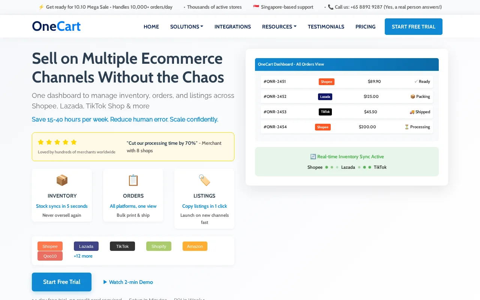The height and width of the screenshot is (300, 480).
Task: Click the Ready status checkmark
Action: coord(416,81)
